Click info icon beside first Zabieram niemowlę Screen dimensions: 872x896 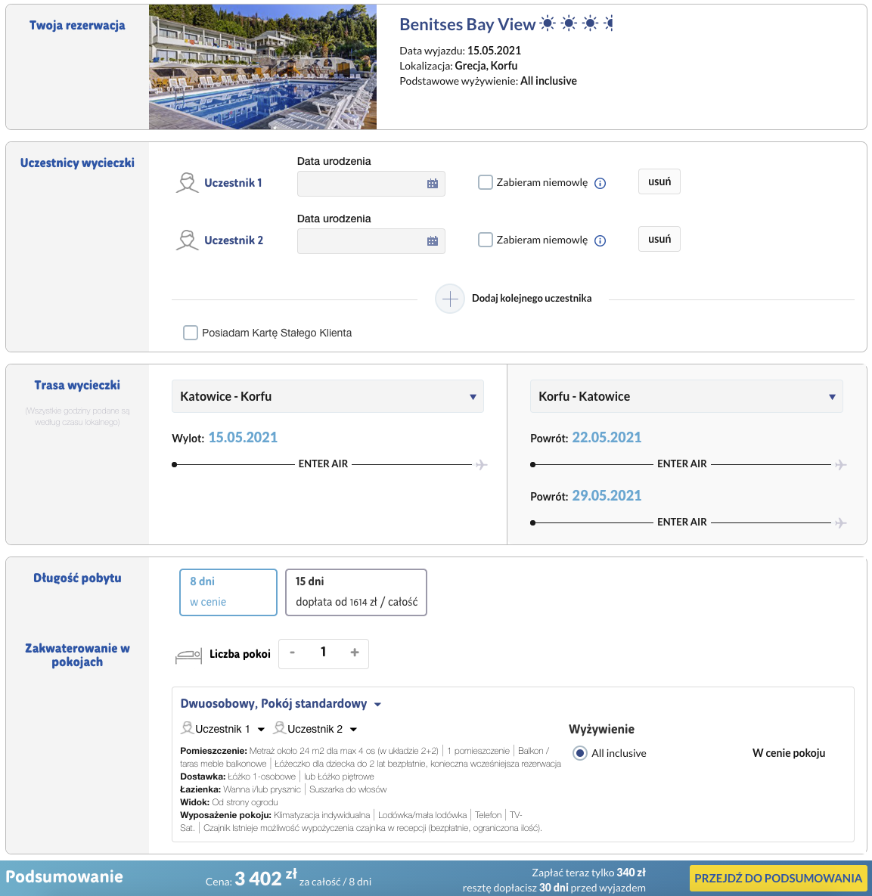pos(600,184)
